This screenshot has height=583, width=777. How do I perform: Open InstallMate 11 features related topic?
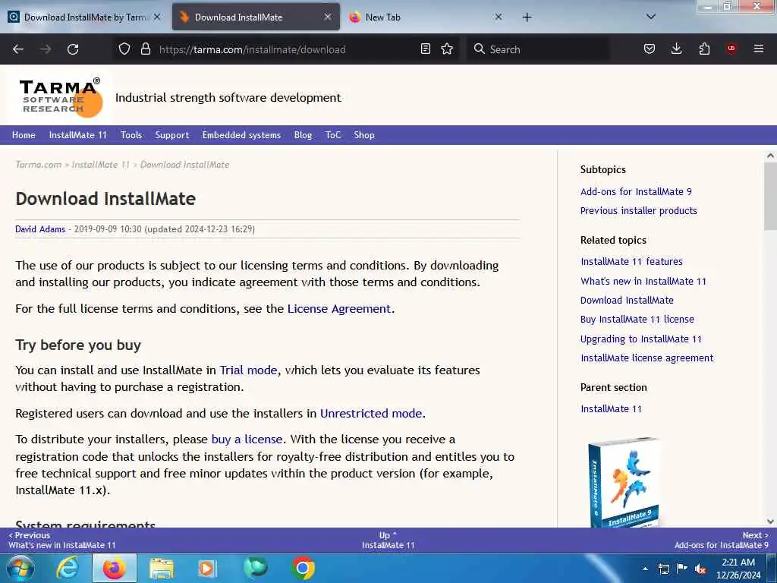click(632, 261)
